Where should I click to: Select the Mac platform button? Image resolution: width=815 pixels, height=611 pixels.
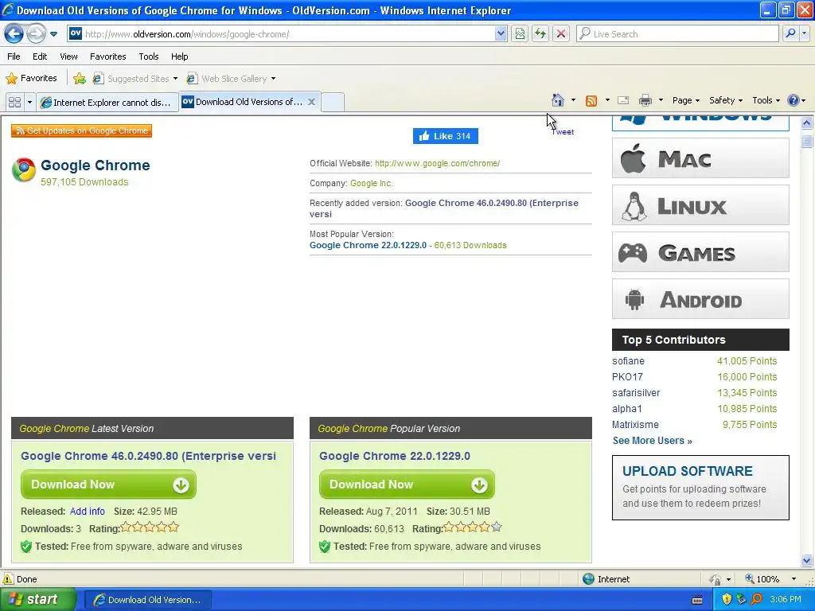pos(700,158)
